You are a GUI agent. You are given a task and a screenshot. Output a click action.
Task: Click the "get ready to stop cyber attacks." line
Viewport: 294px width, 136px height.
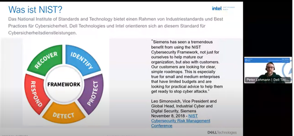(x=180, y=91)
